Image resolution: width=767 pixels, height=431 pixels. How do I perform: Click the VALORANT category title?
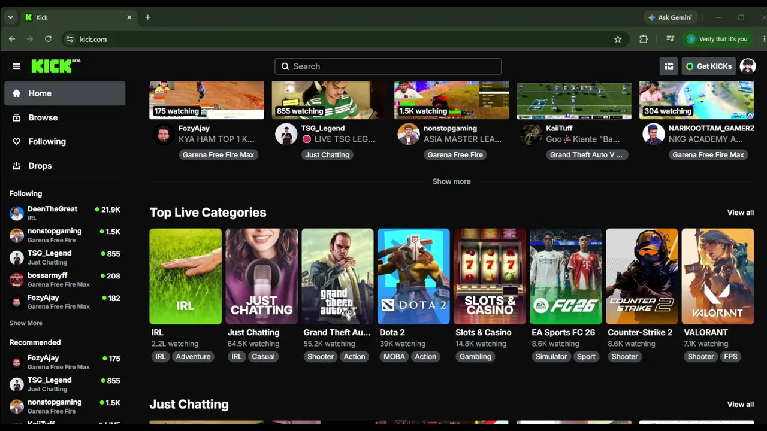click(x=706, y=333)
